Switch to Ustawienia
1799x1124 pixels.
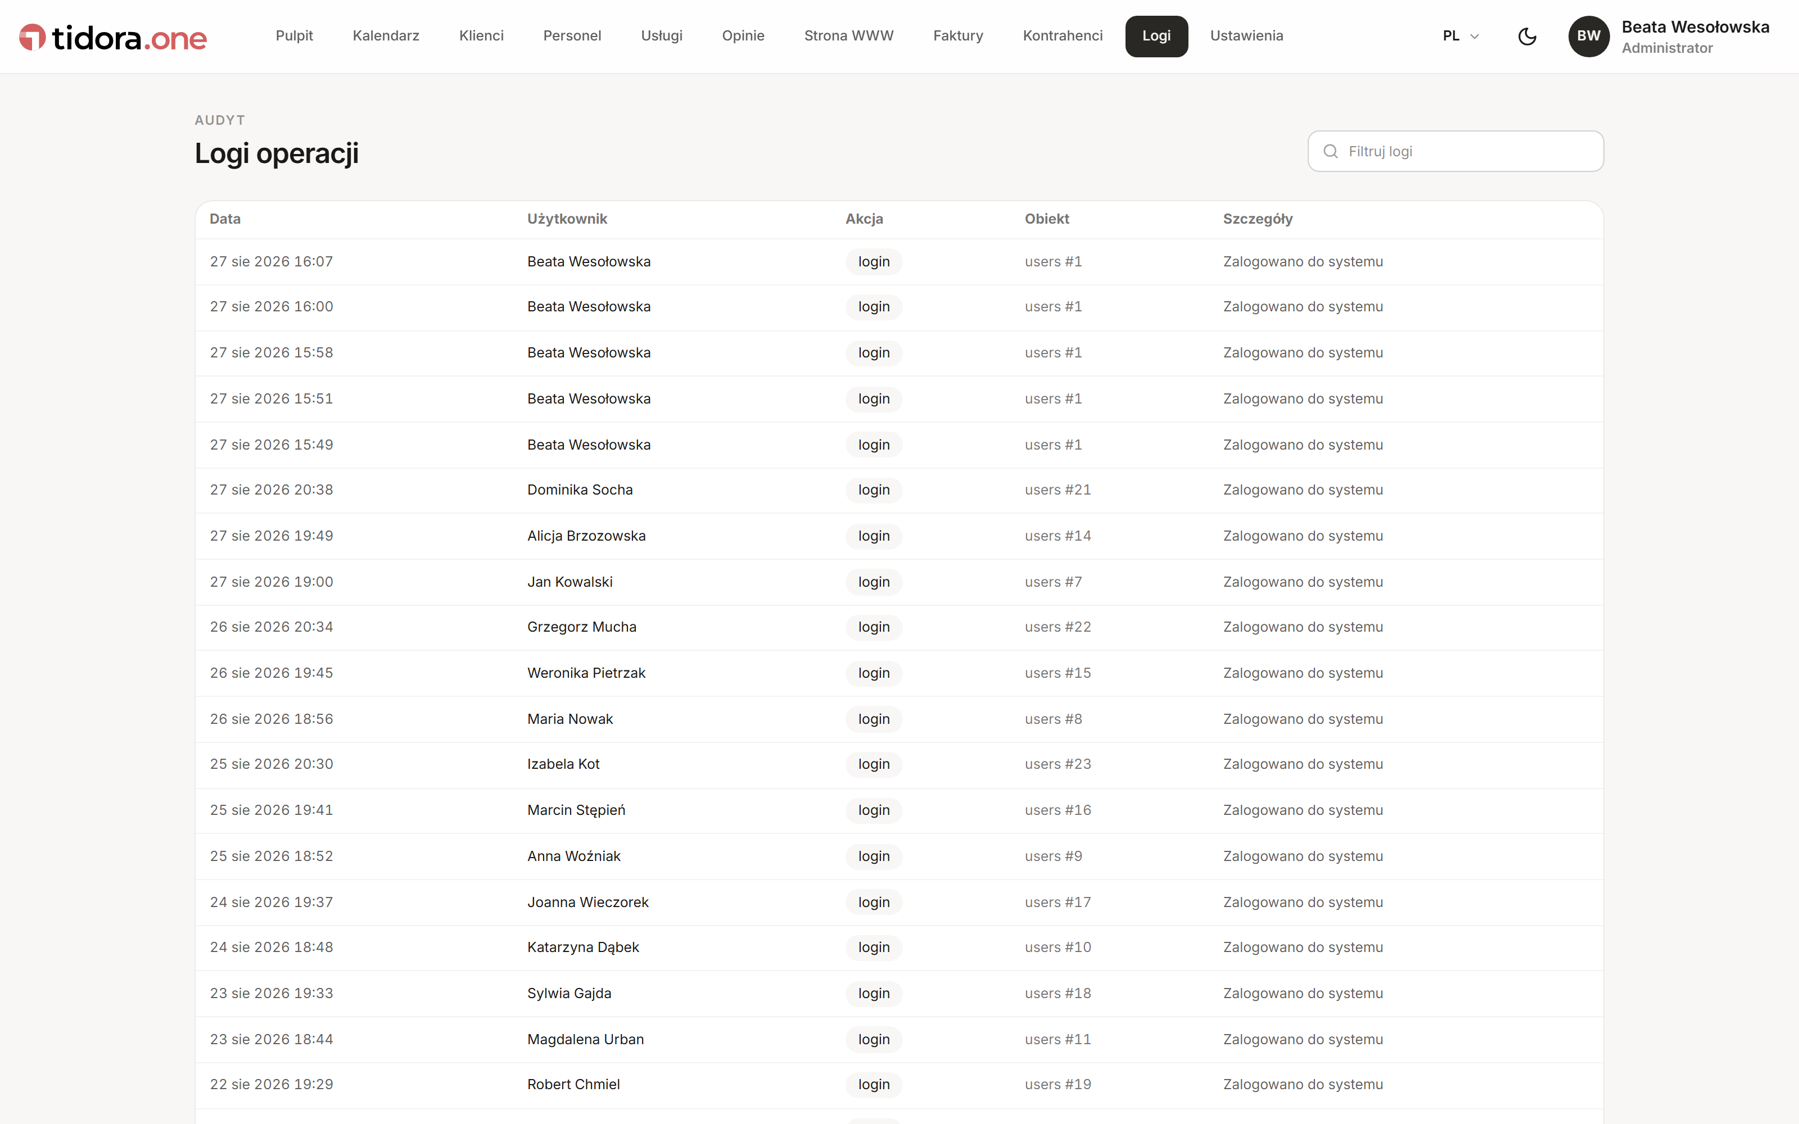click(1247, 37)
